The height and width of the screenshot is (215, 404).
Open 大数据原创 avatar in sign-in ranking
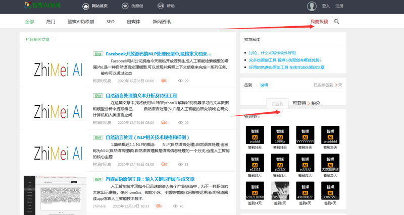330,163
